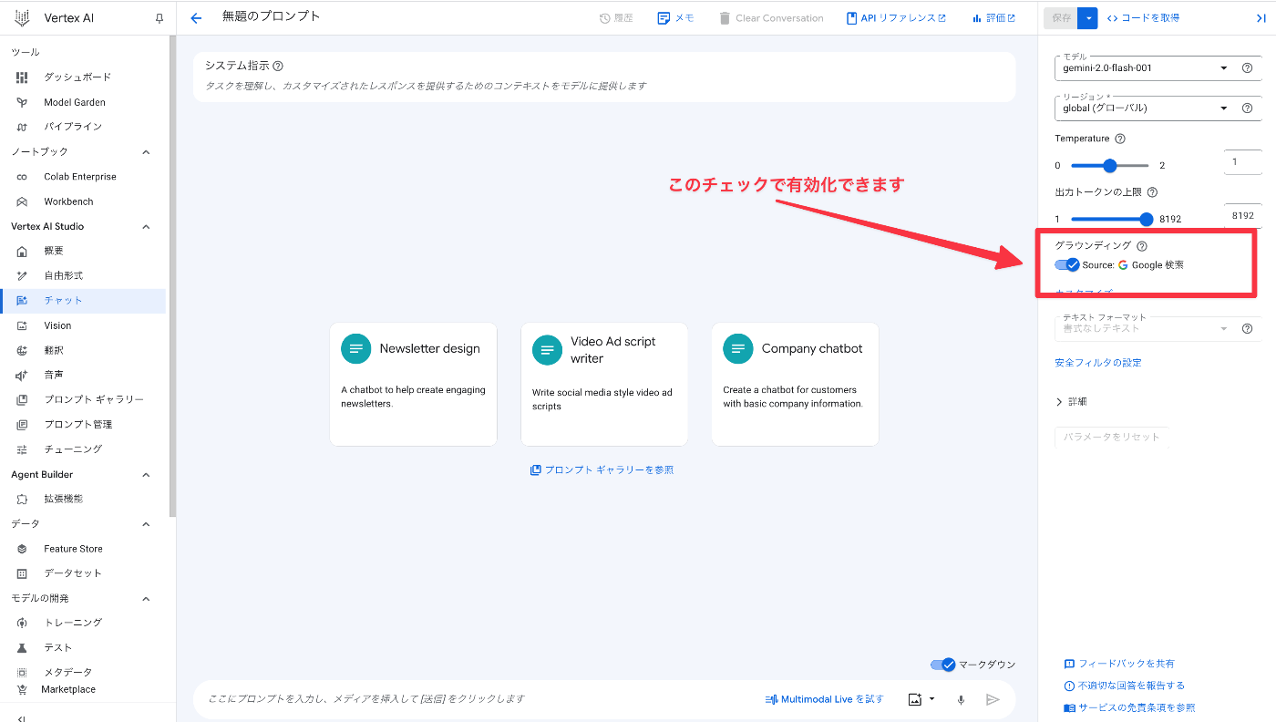Click the Marketplace cart icon

[x=23, y=689]
